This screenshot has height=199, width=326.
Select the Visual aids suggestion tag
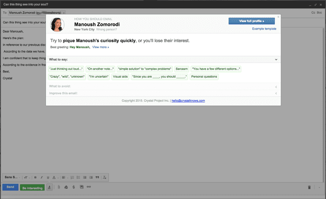(x=120, y=77)
